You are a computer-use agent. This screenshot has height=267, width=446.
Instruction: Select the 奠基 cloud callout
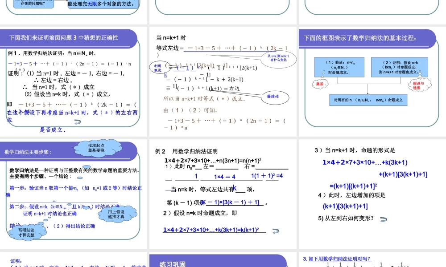(320, 84)
